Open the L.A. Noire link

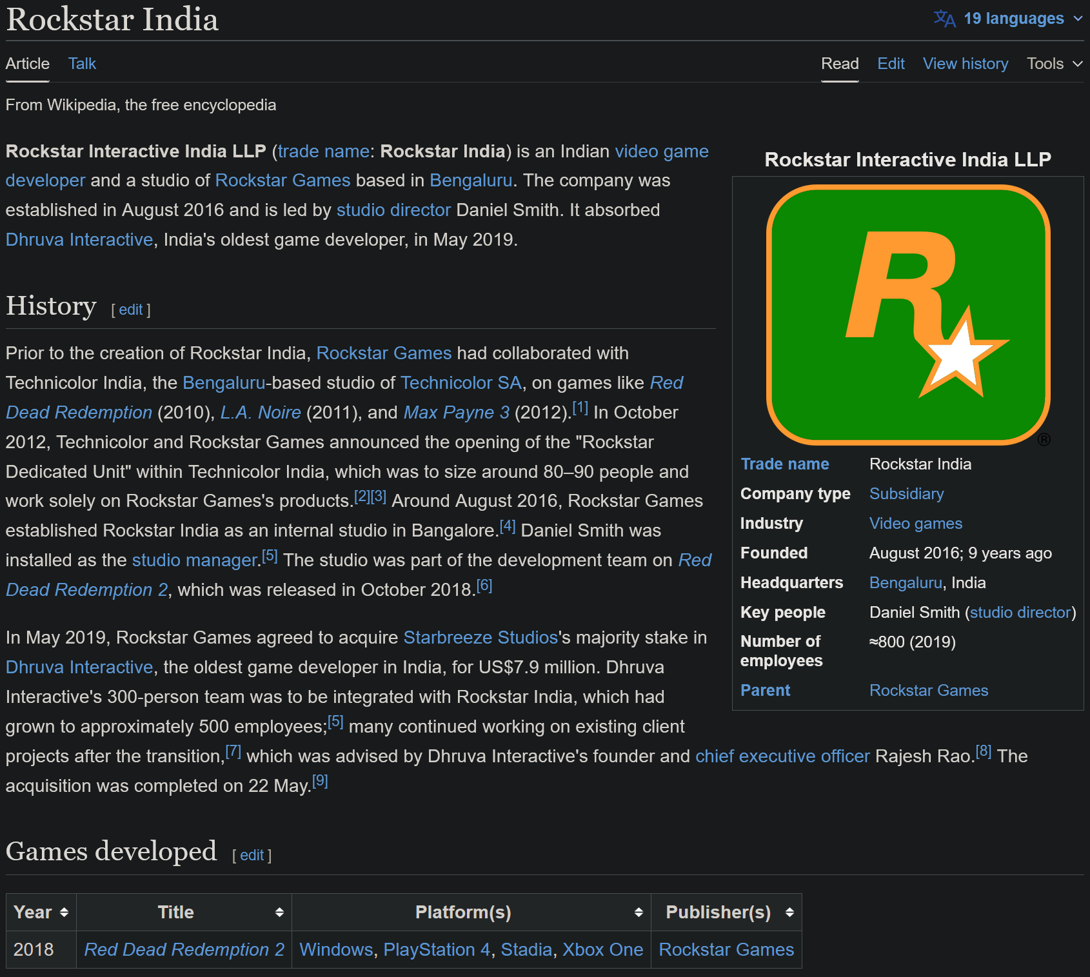(x=261, y=412)
